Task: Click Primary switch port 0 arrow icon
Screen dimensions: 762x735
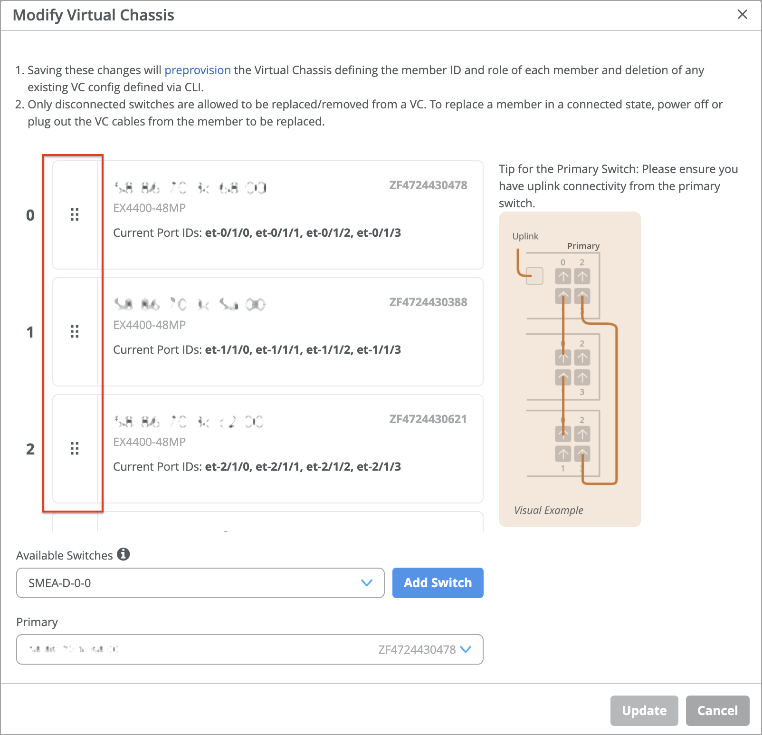Action: (x=563, y=276)
